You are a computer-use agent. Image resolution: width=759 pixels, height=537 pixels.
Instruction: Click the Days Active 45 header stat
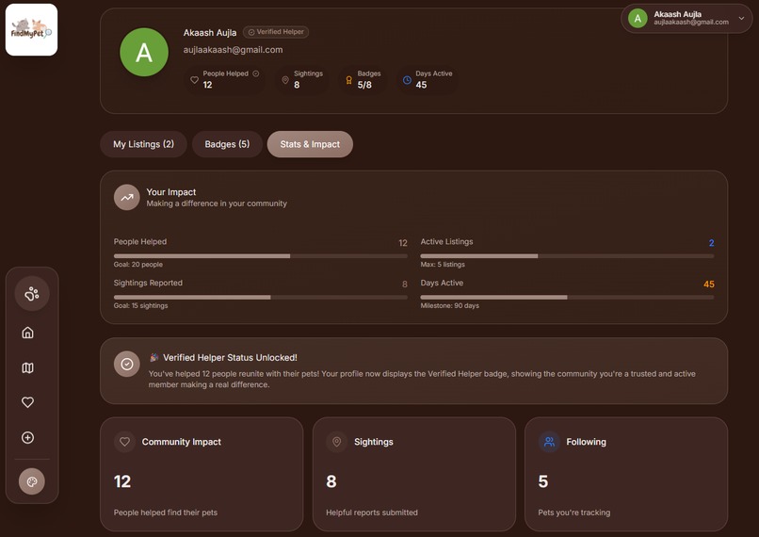tap(428, 79)
